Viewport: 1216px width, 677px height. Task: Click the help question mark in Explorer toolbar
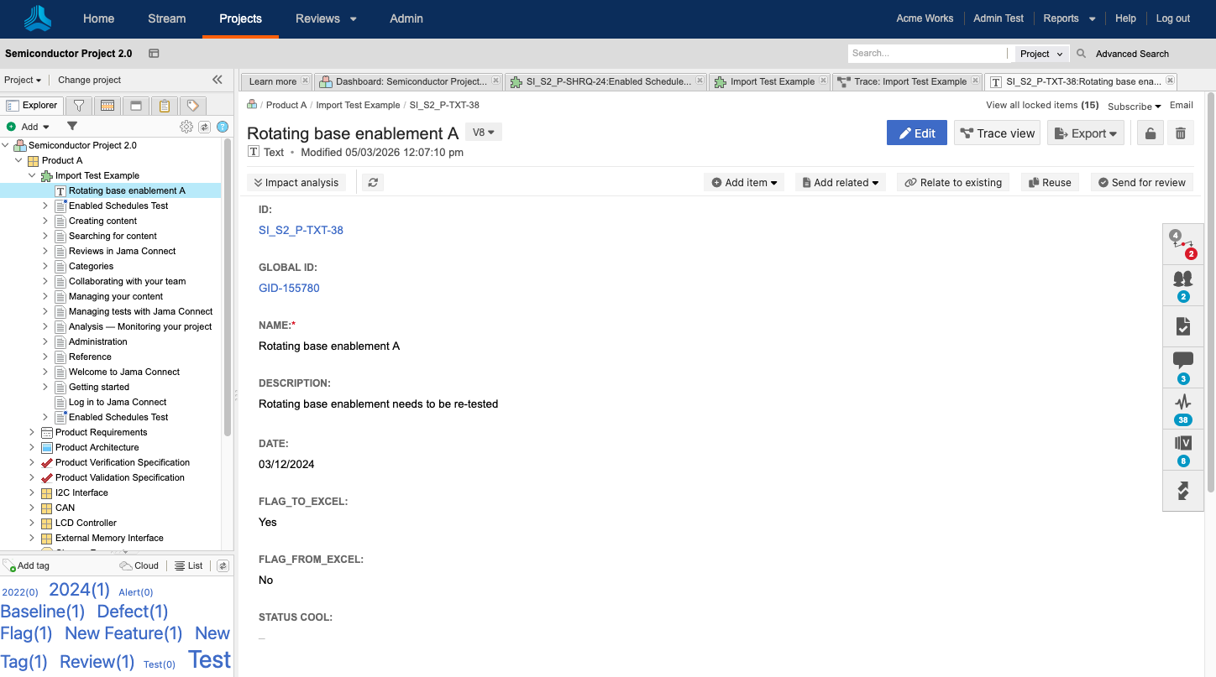tap(223, 127)
